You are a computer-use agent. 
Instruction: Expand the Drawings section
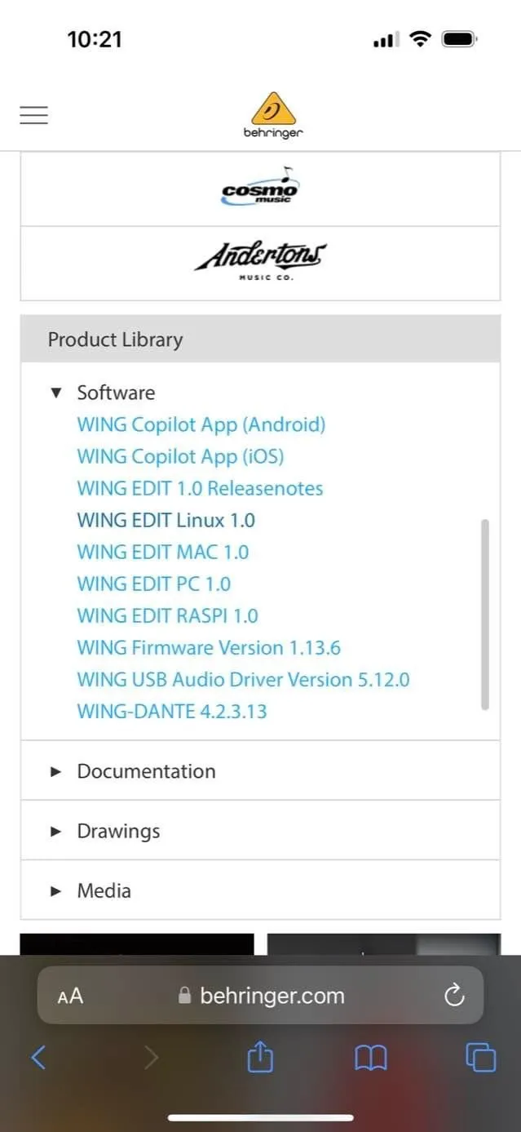point(260,831)
